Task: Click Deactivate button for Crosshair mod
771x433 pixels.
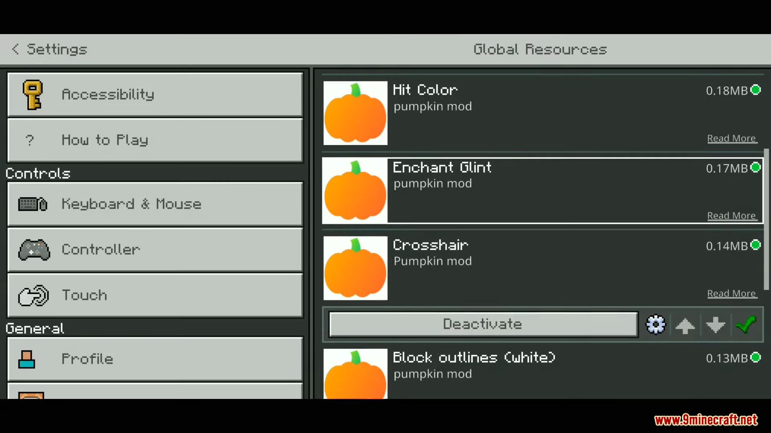Action: [481, 324]
